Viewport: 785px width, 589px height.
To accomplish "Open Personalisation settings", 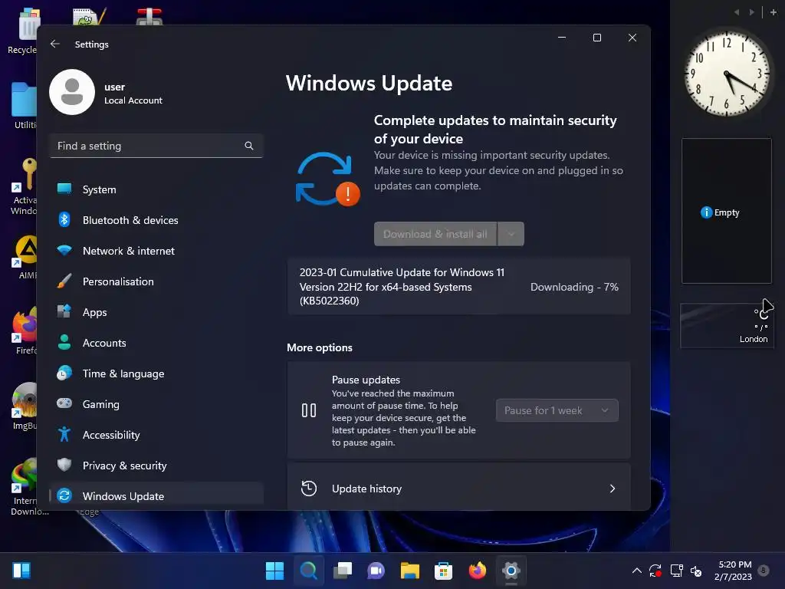I will 156,281.
